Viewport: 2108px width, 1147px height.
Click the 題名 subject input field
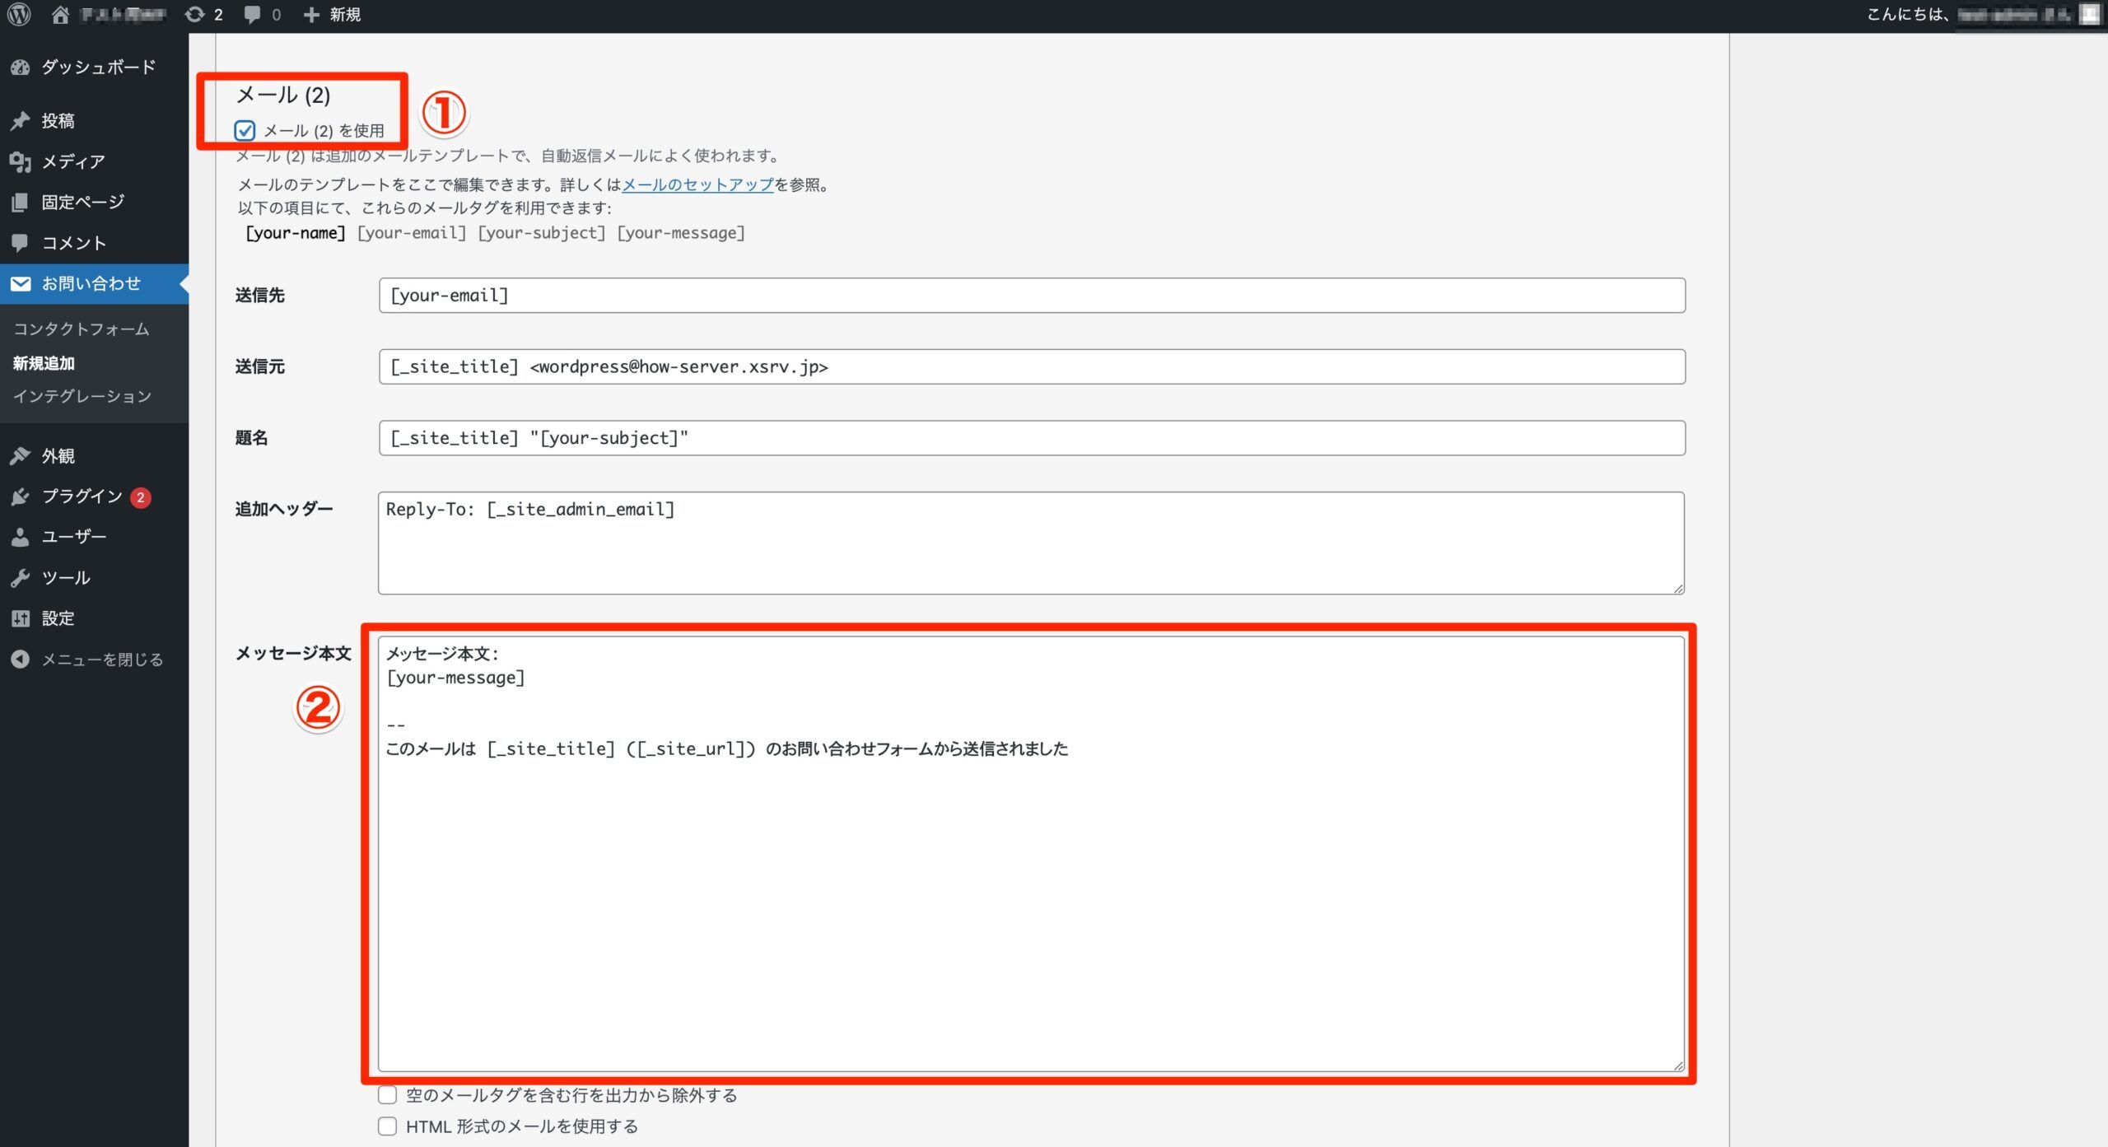coord(1031,438)
